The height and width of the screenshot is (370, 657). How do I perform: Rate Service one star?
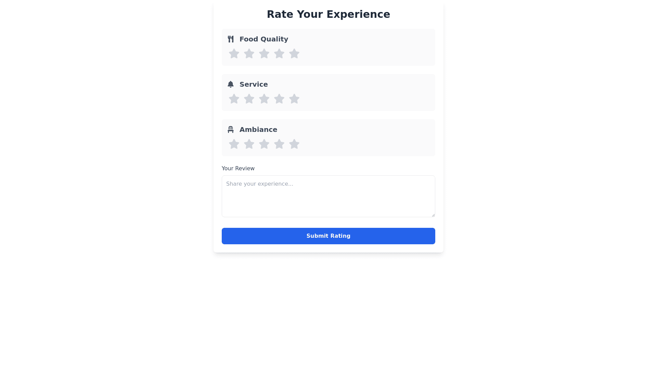pos(234,99)
